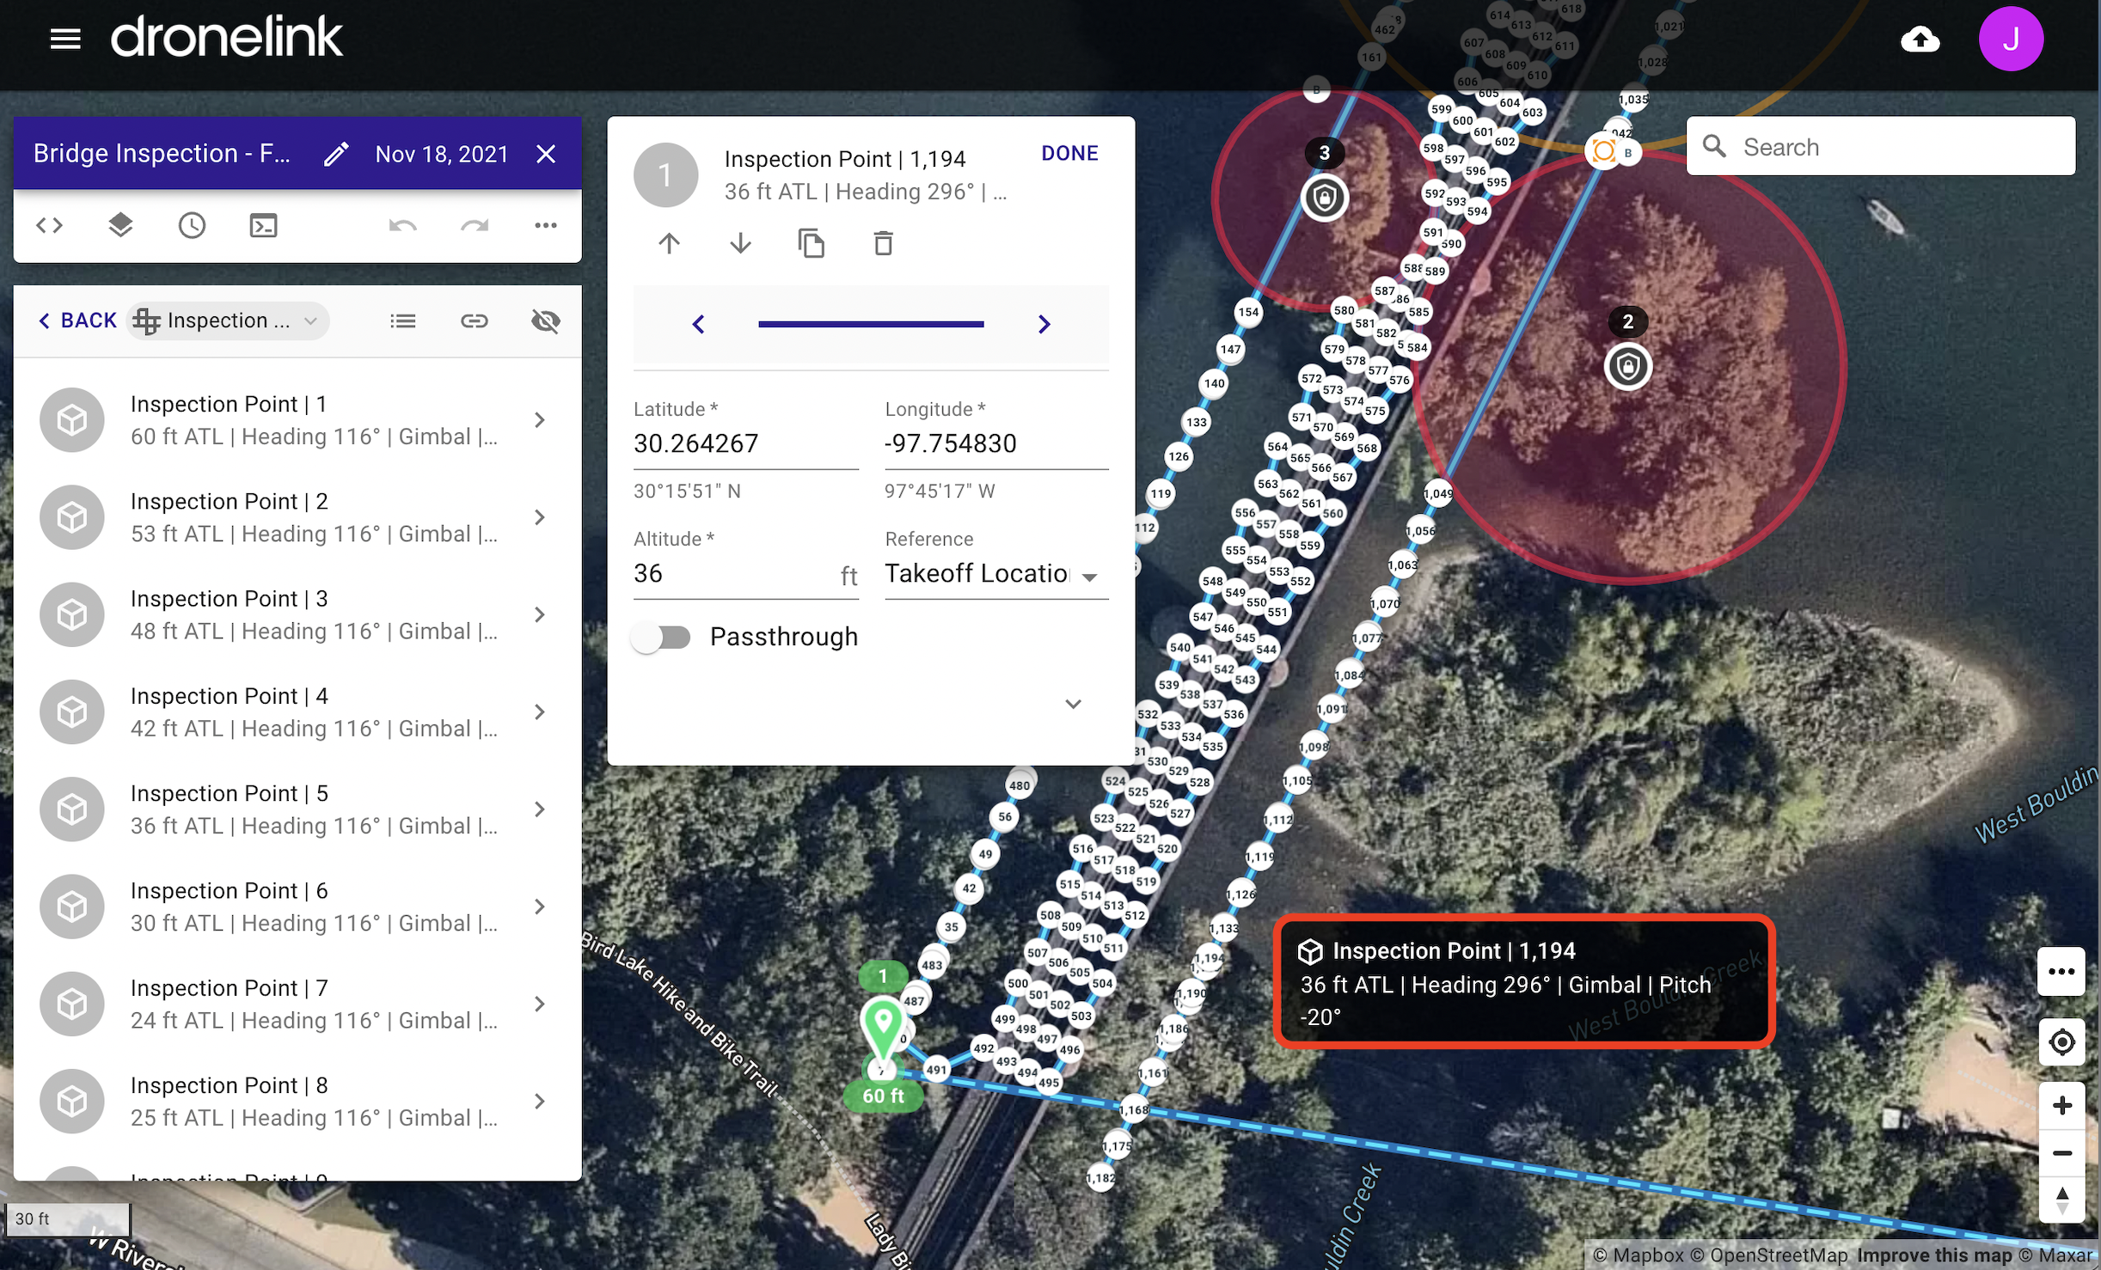Click the link icon in component panel
2101x1270 pixels.
475,321
